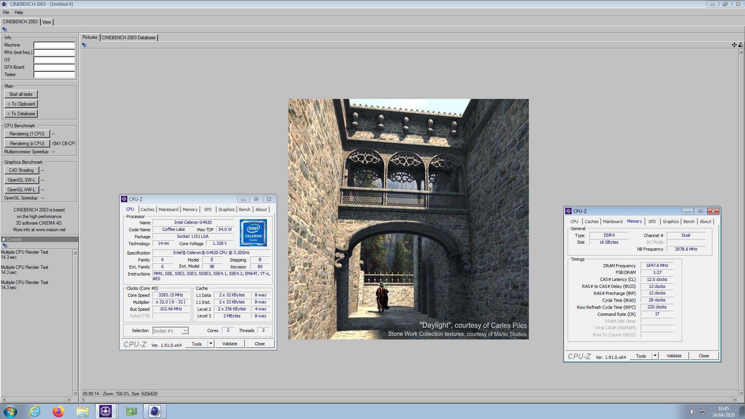745x419 pixels.
Task: Open About tab in right CPU-Z window
Action: tap(705, 222)
